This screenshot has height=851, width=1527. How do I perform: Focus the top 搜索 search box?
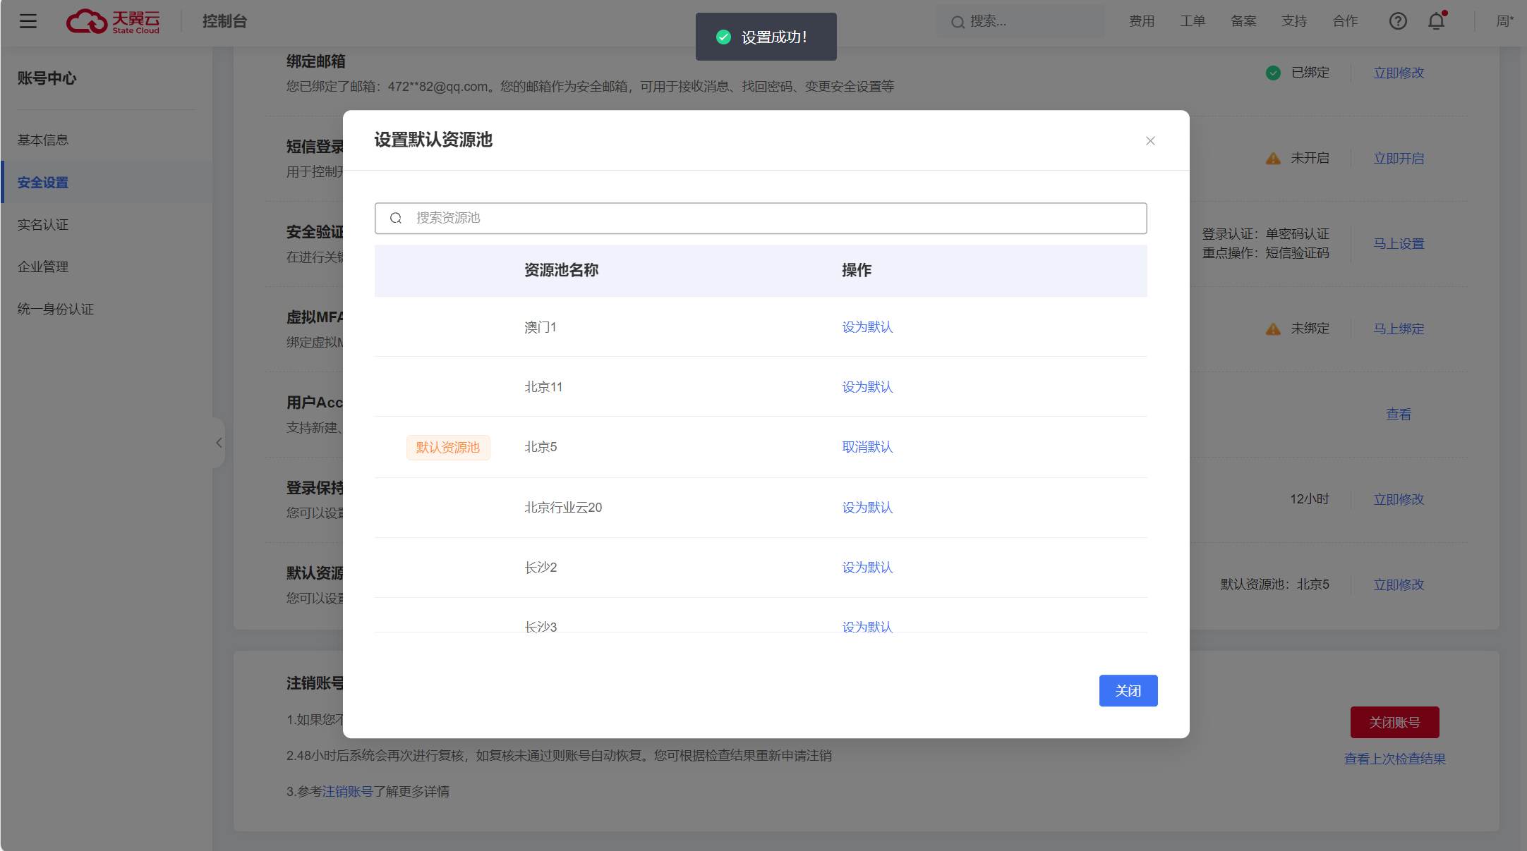1020,21
